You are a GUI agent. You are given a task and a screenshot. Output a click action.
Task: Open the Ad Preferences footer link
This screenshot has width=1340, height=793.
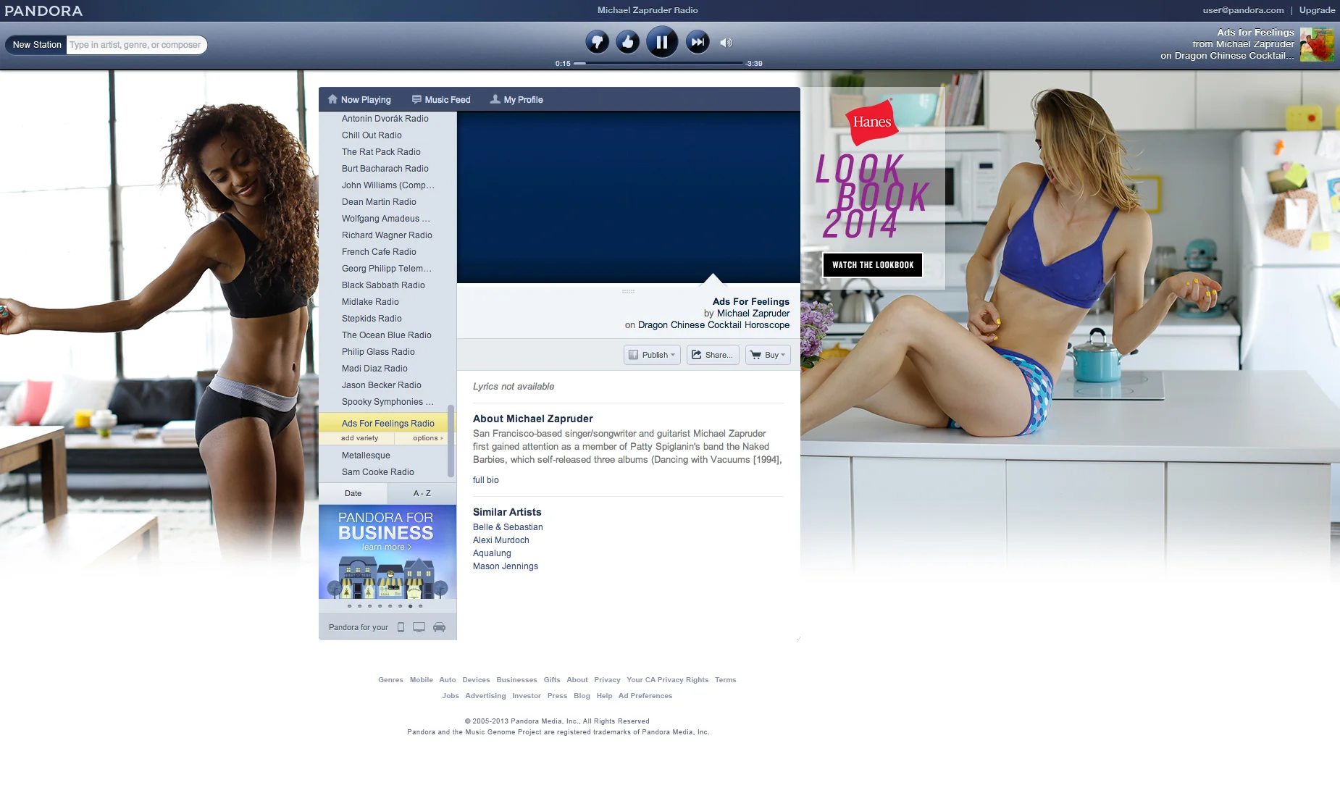(x=645, y=696)
